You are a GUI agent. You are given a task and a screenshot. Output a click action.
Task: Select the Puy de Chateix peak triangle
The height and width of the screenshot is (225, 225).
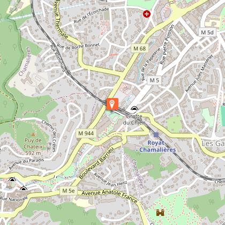33,134
